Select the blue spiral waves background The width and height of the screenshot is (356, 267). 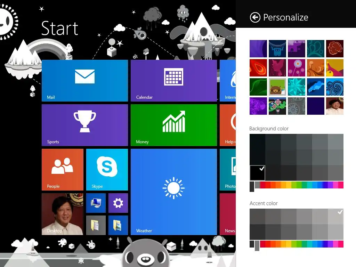335,87
